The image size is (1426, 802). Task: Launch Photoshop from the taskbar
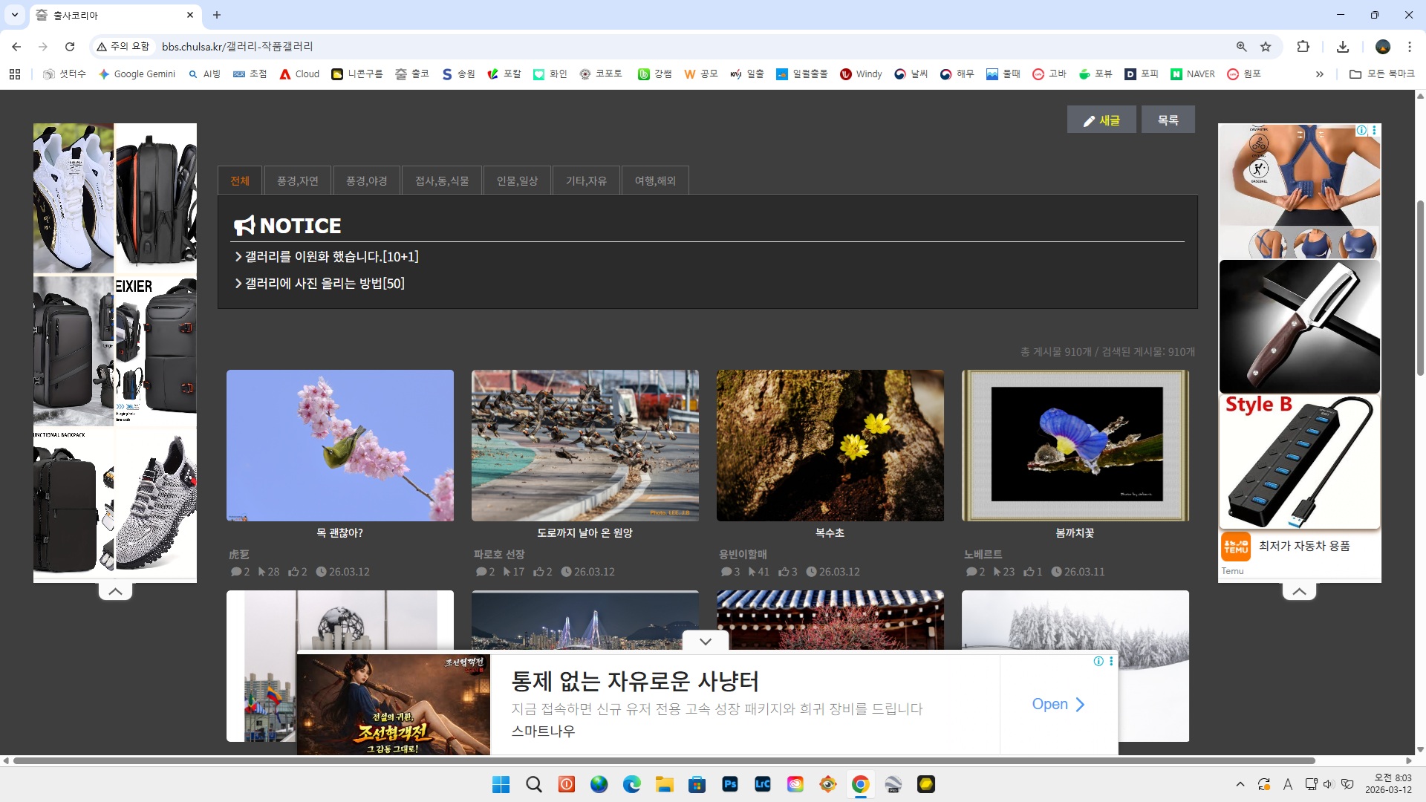coord(730,784)
